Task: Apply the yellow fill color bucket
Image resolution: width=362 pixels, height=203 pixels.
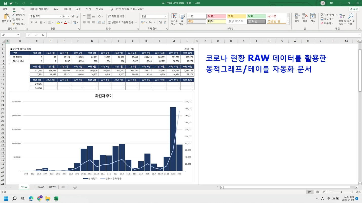Action: tap(58, 22)
